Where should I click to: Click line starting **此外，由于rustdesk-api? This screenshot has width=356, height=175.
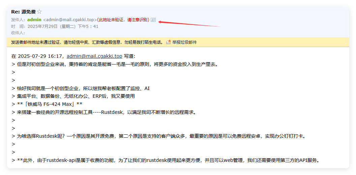166,160
